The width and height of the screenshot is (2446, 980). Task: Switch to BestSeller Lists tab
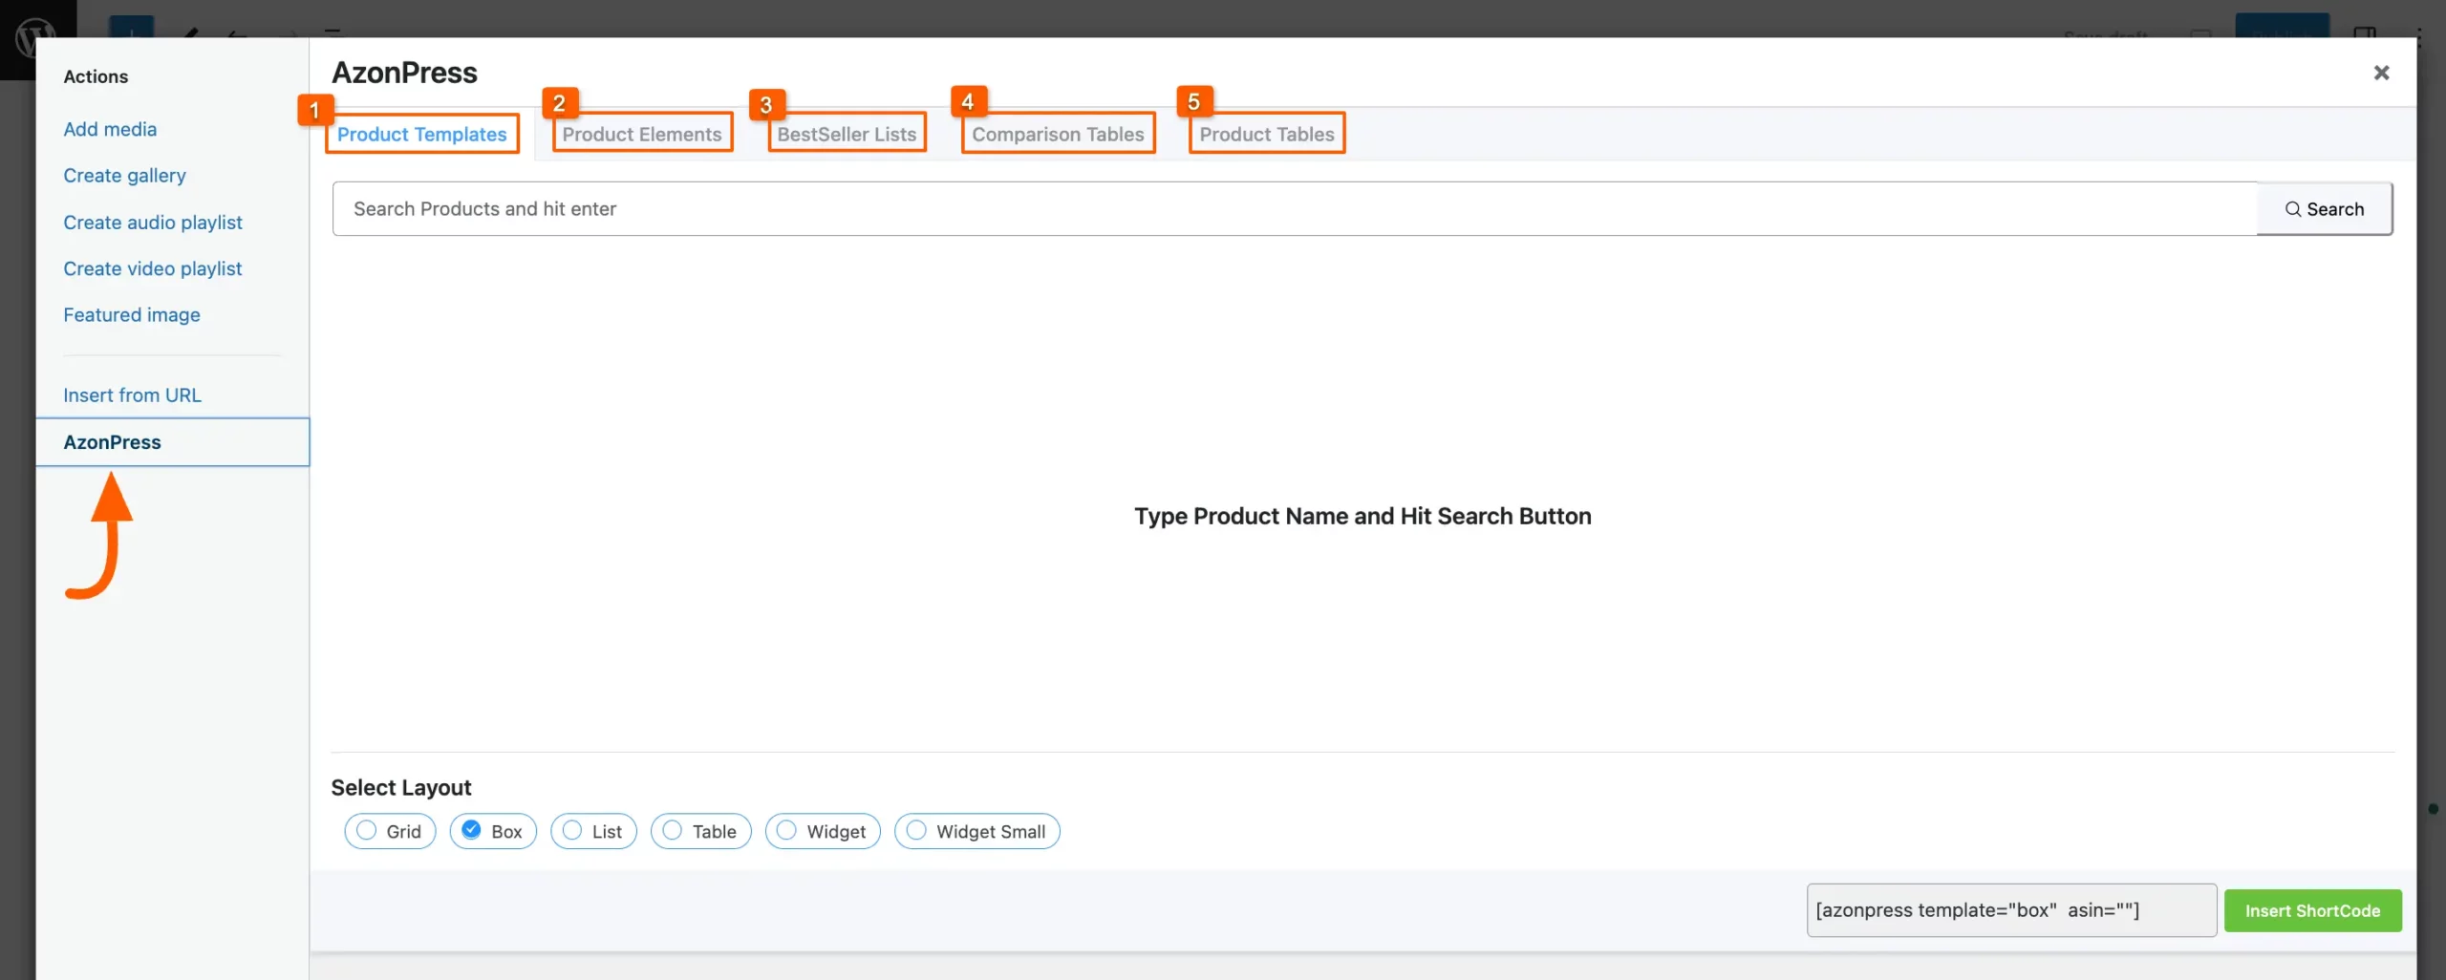click(846, 135)
